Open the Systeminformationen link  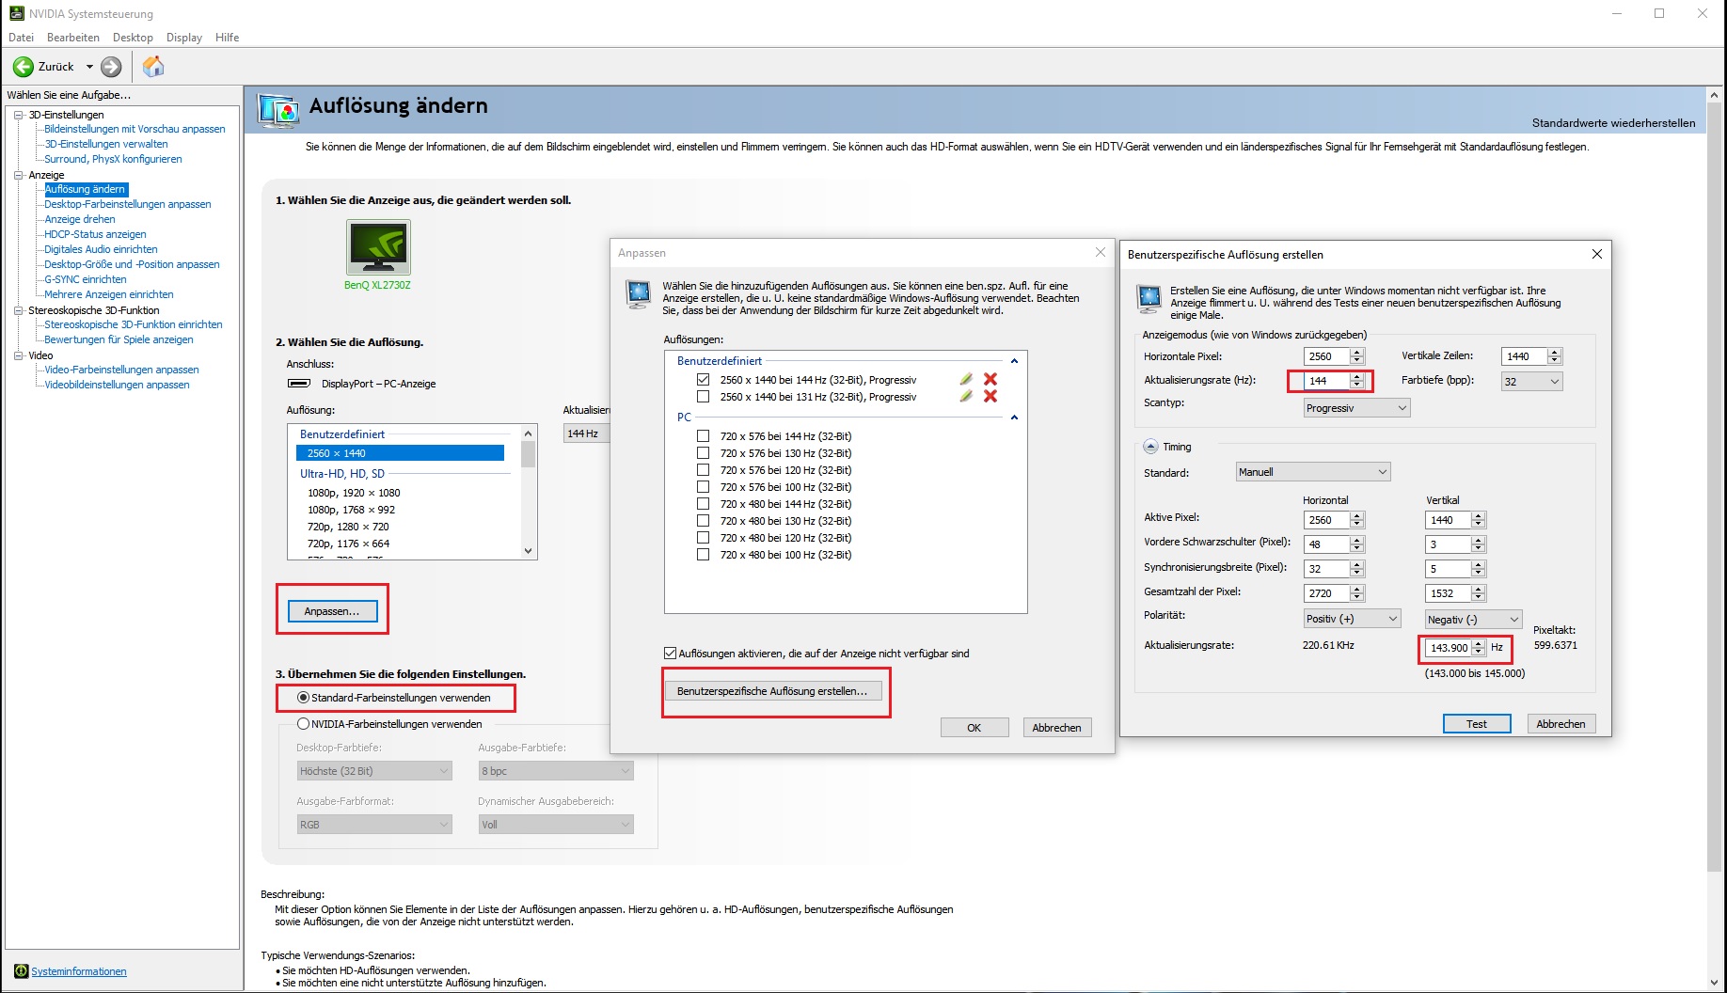pos(79,971)
